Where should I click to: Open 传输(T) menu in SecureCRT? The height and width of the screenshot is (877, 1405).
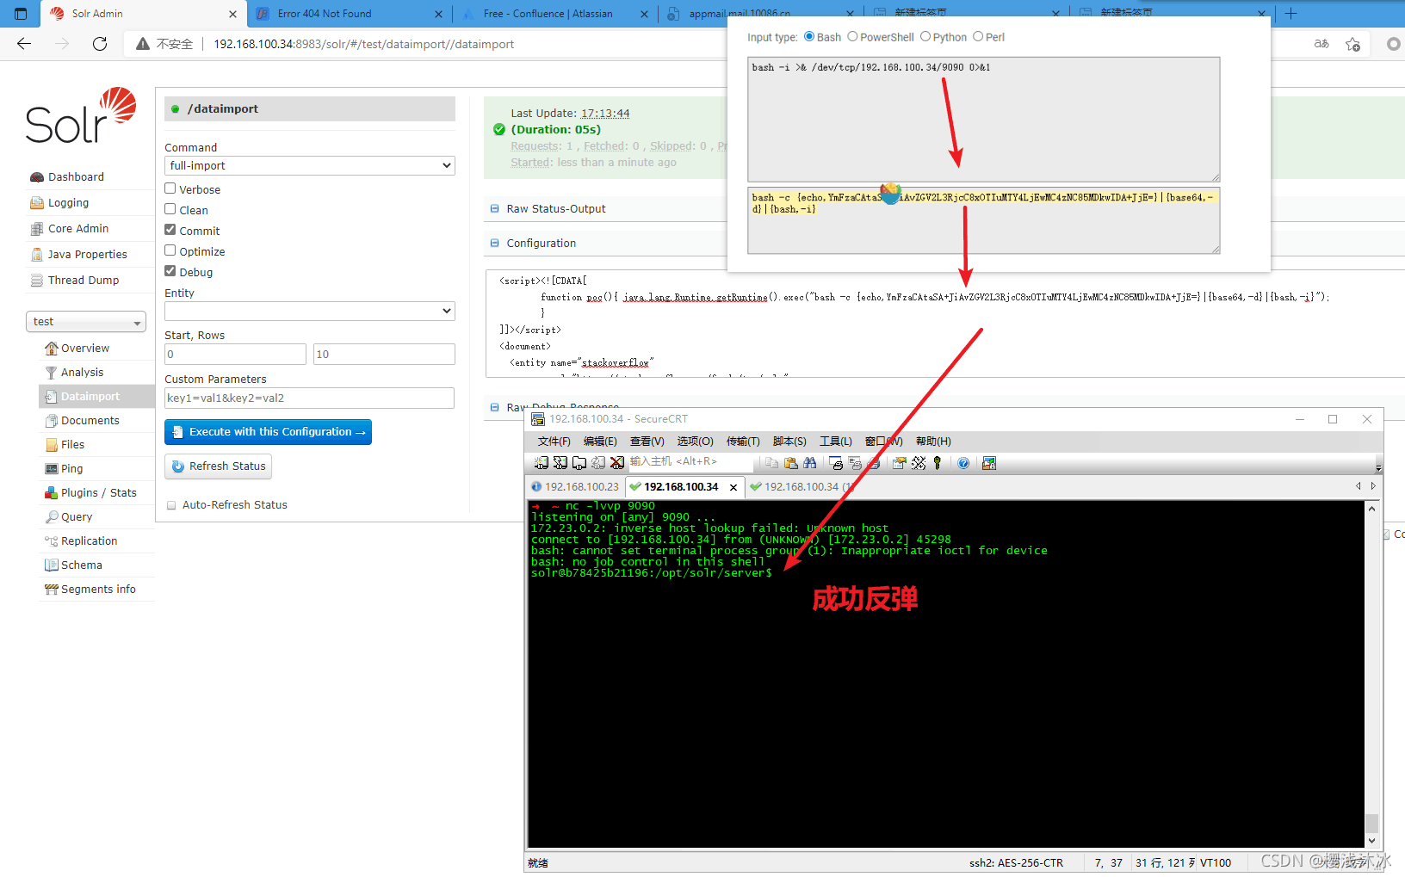(743, 442)
